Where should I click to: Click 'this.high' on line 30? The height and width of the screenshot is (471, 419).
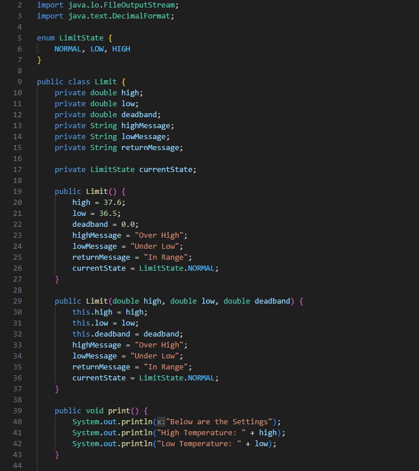pyautogui.click(x=92, y=312)
